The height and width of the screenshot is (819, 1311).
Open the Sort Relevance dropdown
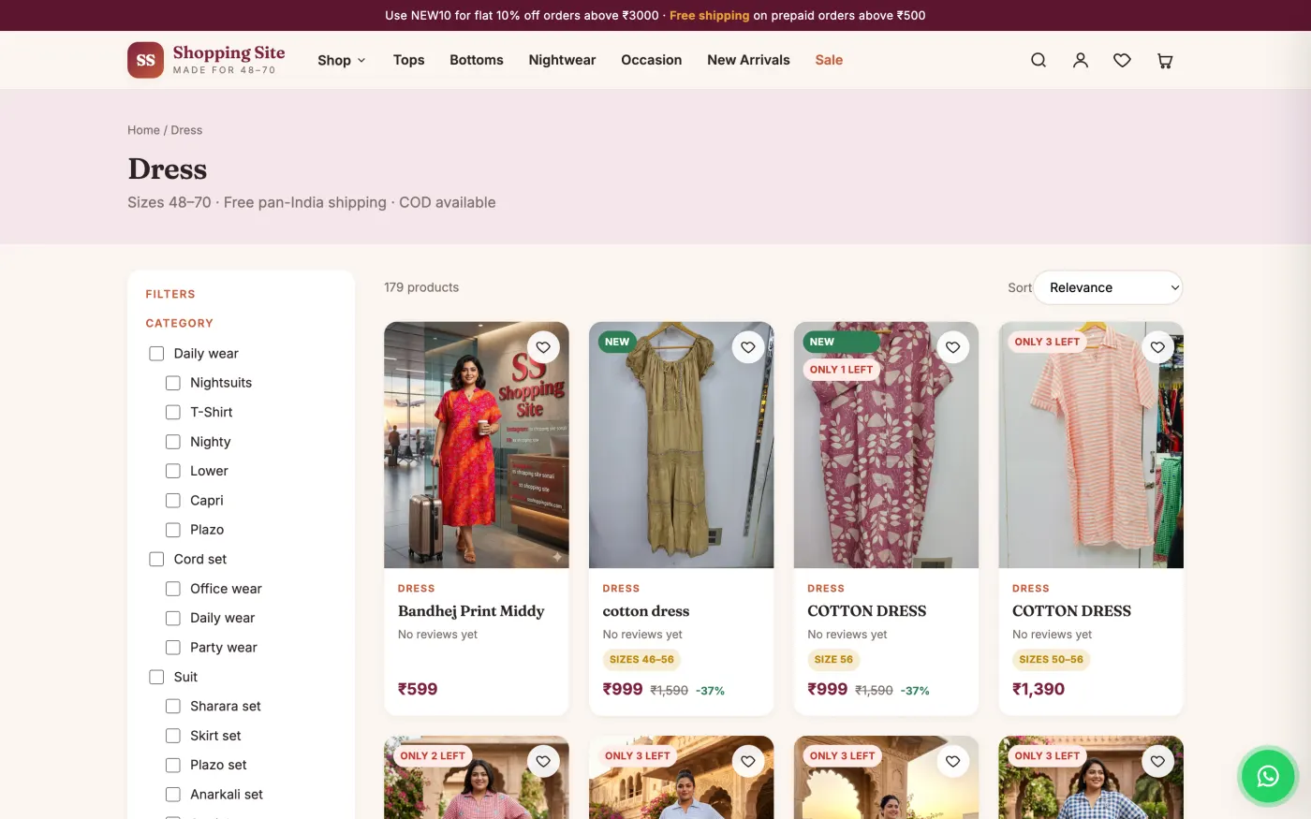1108,287
